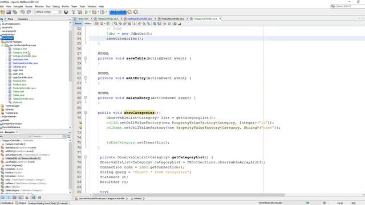This screenshot has width=365, height=205.
Task: Select DashboardController.java in the project tree
Action: [25, 63]
